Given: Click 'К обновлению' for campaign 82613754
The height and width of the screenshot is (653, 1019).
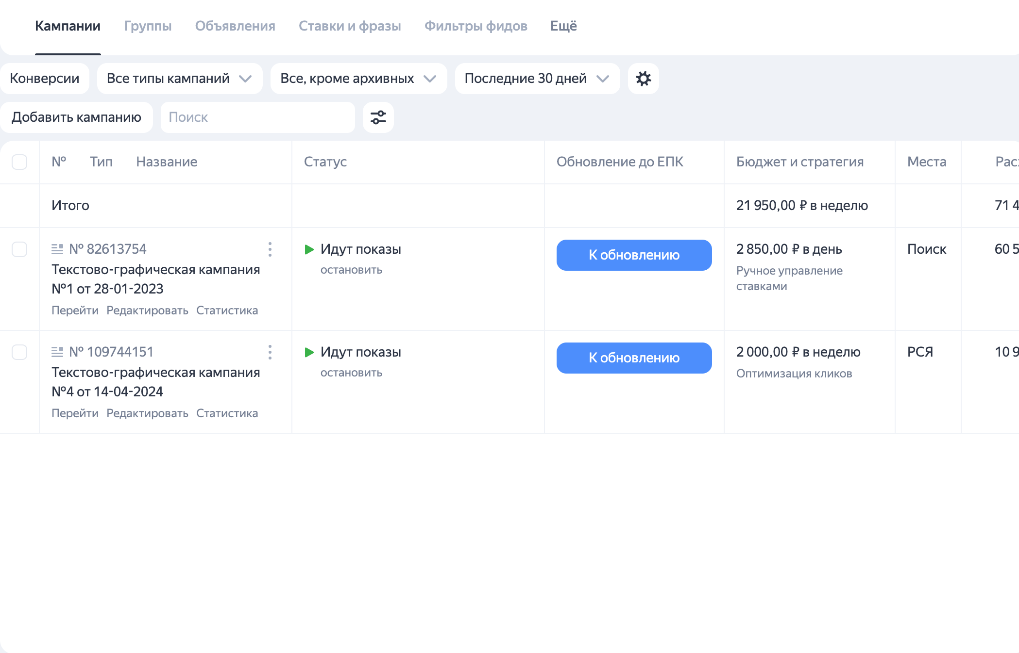Looking at the screenshot, I should (x=634, y=255).
